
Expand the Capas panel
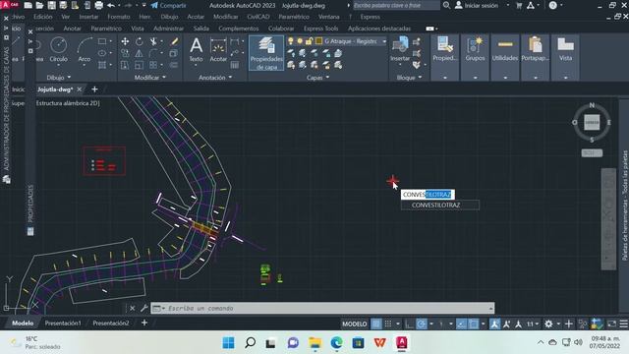click(317, 77)
